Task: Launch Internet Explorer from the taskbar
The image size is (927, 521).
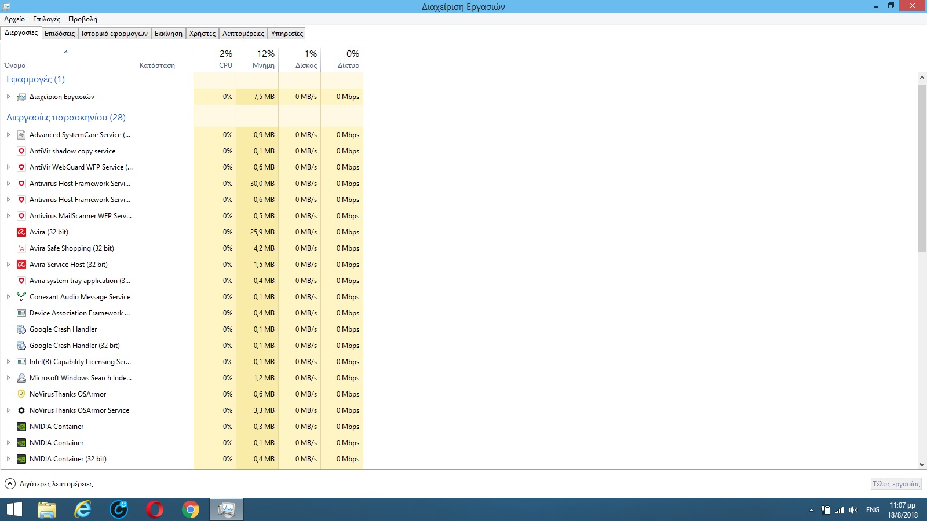Action: click(83, 509)
